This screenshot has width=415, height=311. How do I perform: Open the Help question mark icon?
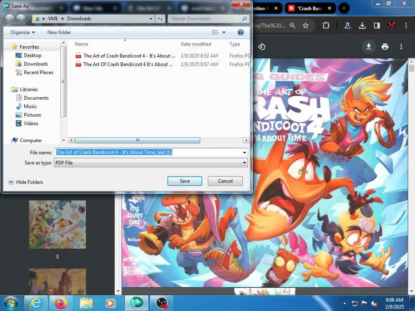pyautogui.click(x=241, y=32)
